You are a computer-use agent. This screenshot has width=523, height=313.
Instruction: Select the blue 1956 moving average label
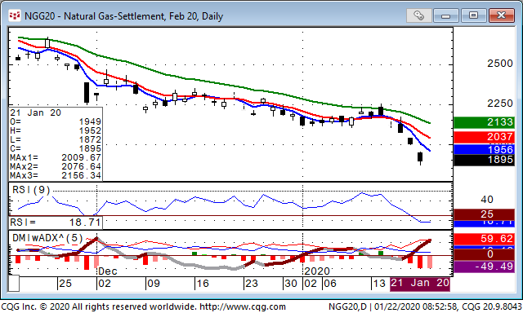pyautogui.click(x=484, y=149)
